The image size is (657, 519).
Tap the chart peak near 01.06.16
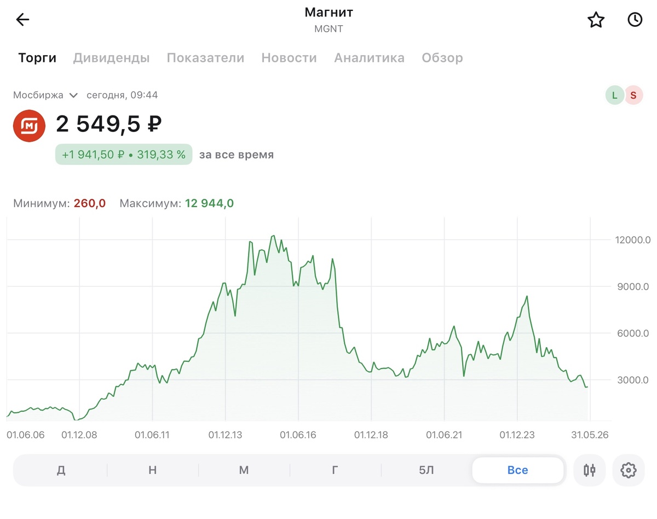coord(274,237)
